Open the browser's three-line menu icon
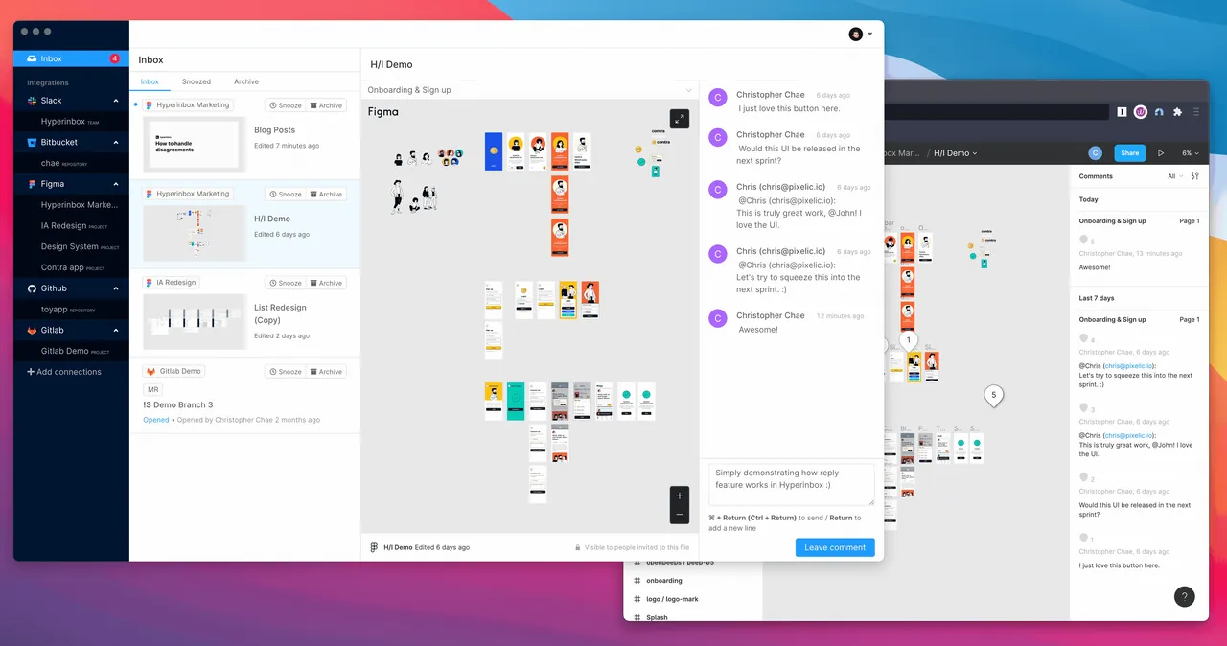This screenshot has height=646, width=1227. (1195, 112)
